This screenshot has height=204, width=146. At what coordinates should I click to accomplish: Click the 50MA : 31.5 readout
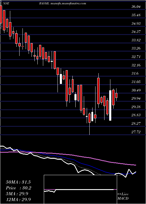[18, 182]
